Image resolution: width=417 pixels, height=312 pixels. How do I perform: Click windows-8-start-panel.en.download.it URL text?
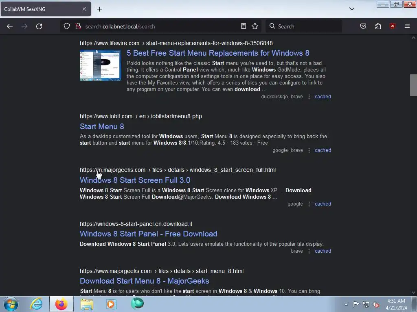(136, 224)
